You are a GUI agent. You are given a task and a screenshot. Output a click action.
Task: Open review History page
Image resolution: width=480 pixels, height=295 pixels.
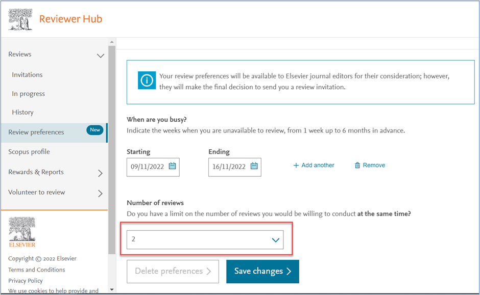pyautogui.click(x=22, y=113)
